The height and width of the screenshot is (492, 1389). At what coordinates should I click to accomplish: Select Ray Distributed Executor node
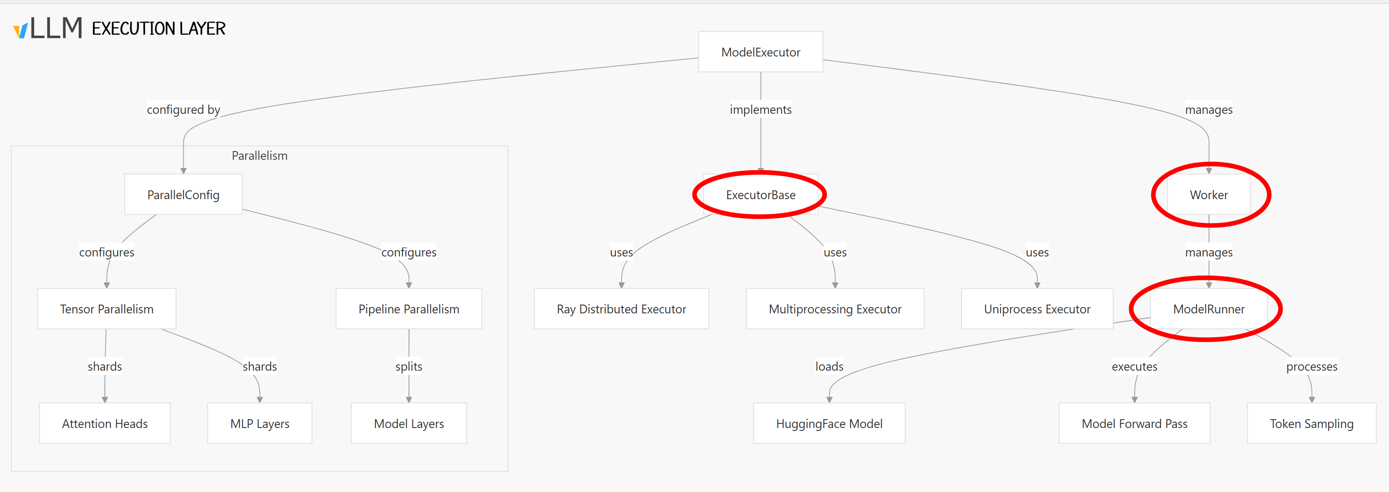(621, 309)
